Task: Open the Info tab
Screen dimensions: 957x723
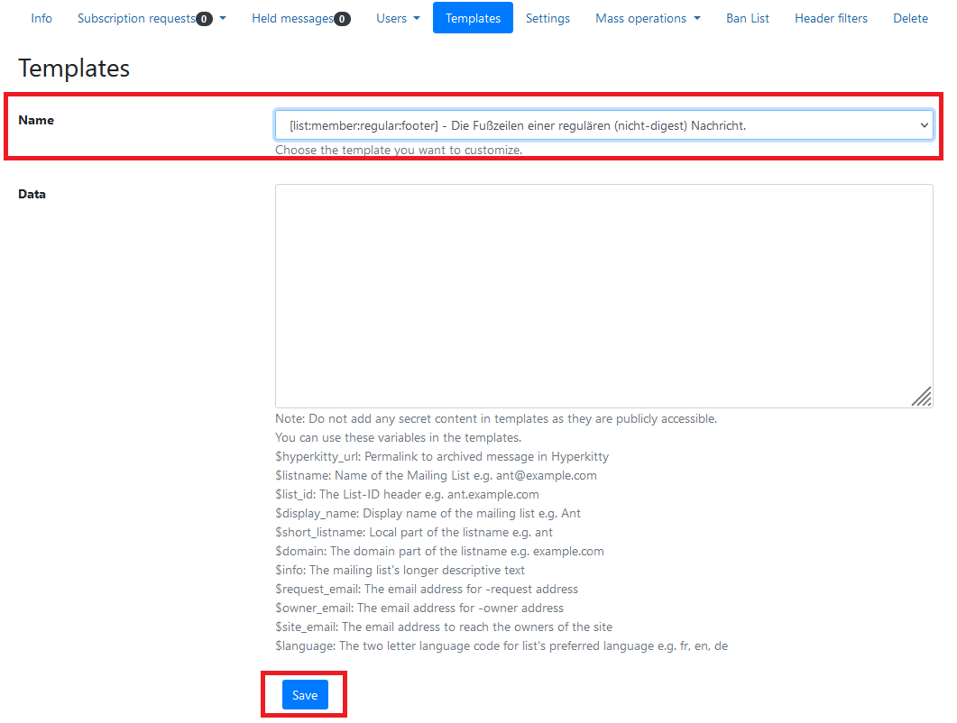Action: pyautogui.click(x=41, y=19)
